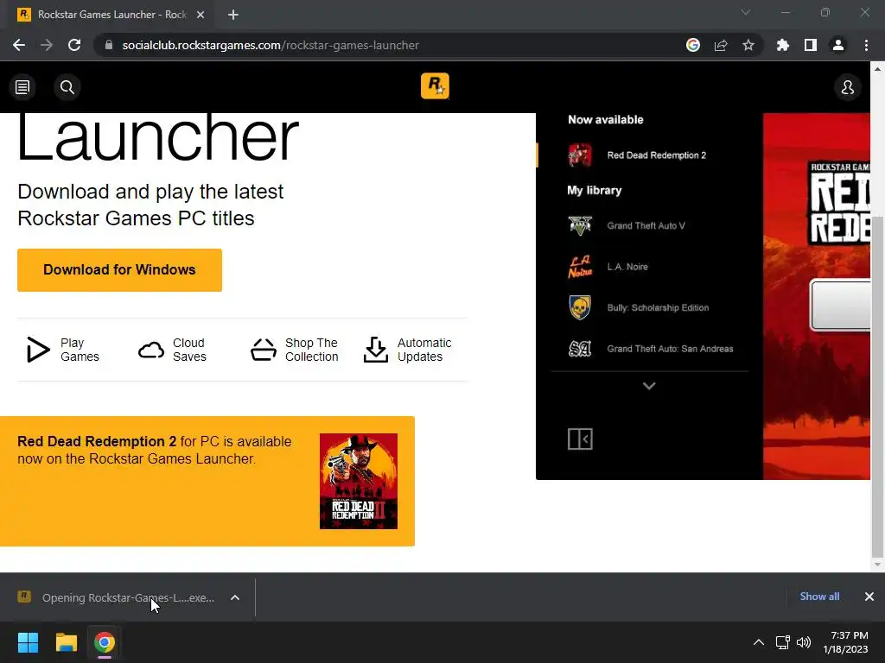Open the Chrome profile avatar icon
Screen dimensions: 885x663
tap(837, 45)
